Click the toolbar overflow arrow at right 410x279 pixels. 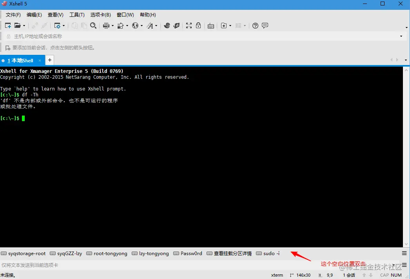(x=406, y=27)
